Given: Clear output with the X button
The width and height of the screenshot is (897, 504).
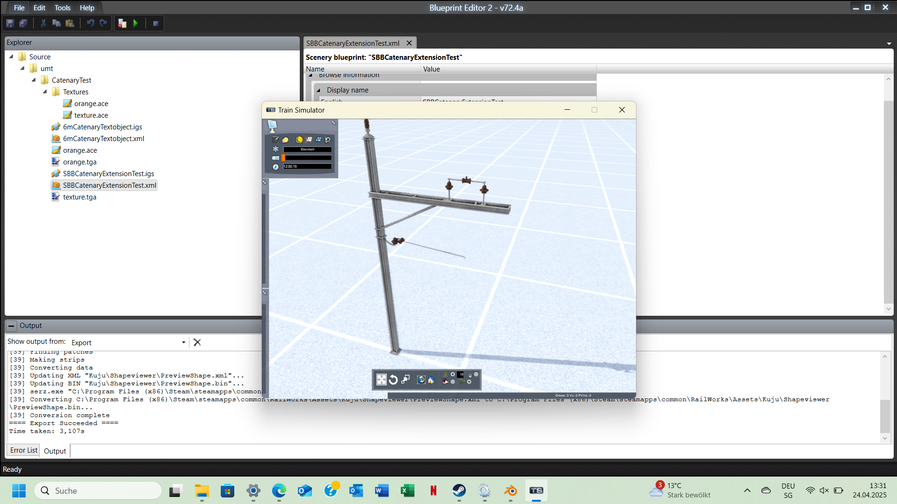Looking at the screenshot, I should [197, 342].
